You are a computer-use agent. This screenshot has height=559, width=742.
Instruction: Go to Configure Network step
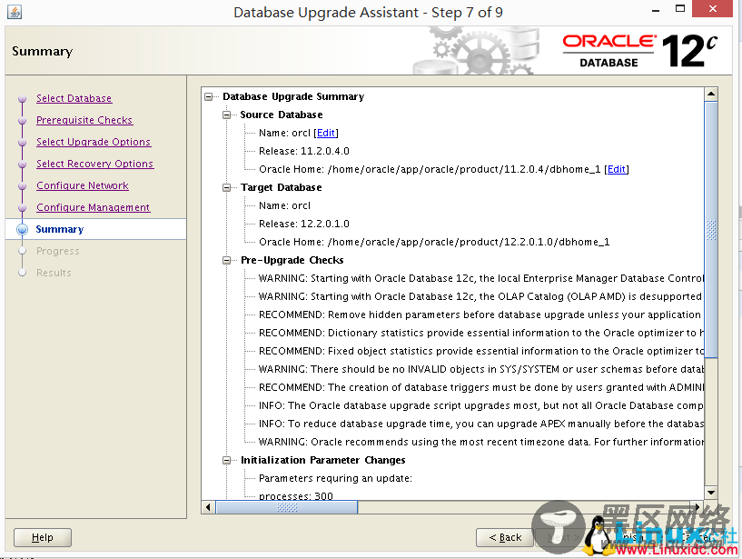click(83, 185)
